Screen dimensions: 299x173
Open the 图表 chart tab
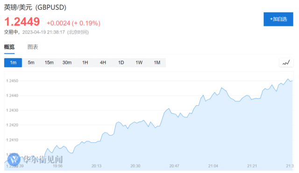33,47
